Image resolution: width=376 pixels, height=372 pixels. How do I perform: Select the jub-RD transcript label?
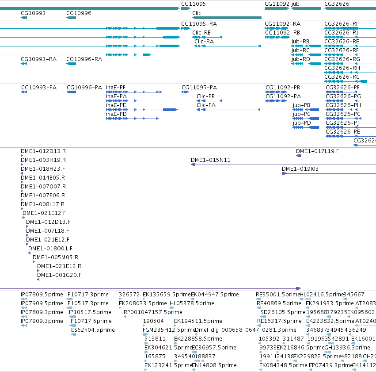pyautogui.click(x=301, y=59)
